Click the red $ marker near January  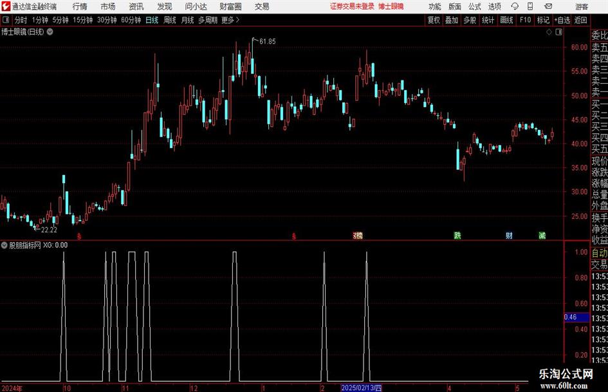pyautogui.click(x=294, y=236)
